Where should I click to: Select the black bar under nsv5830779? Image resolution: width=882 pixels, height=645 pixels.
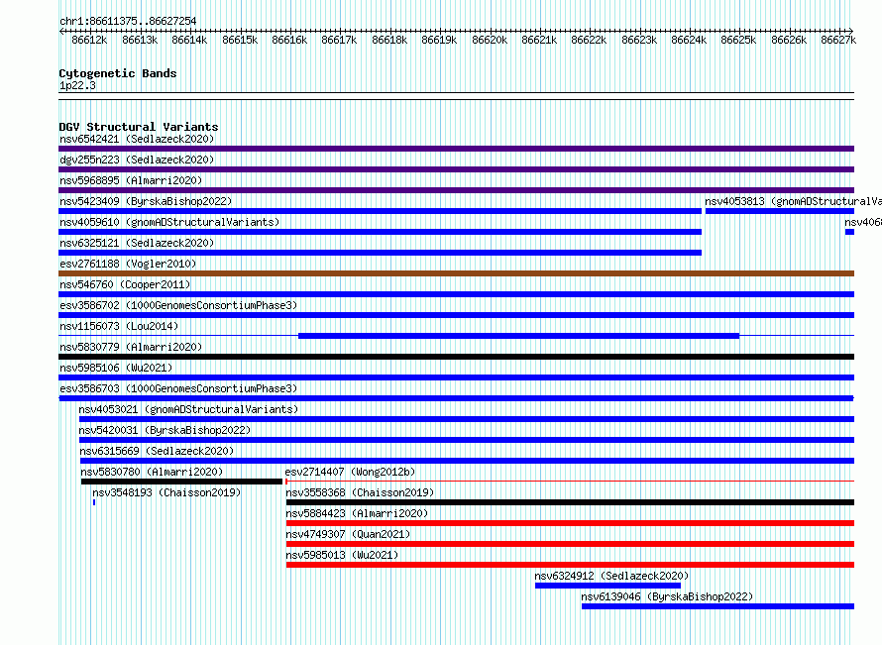(x=456, y=357)
